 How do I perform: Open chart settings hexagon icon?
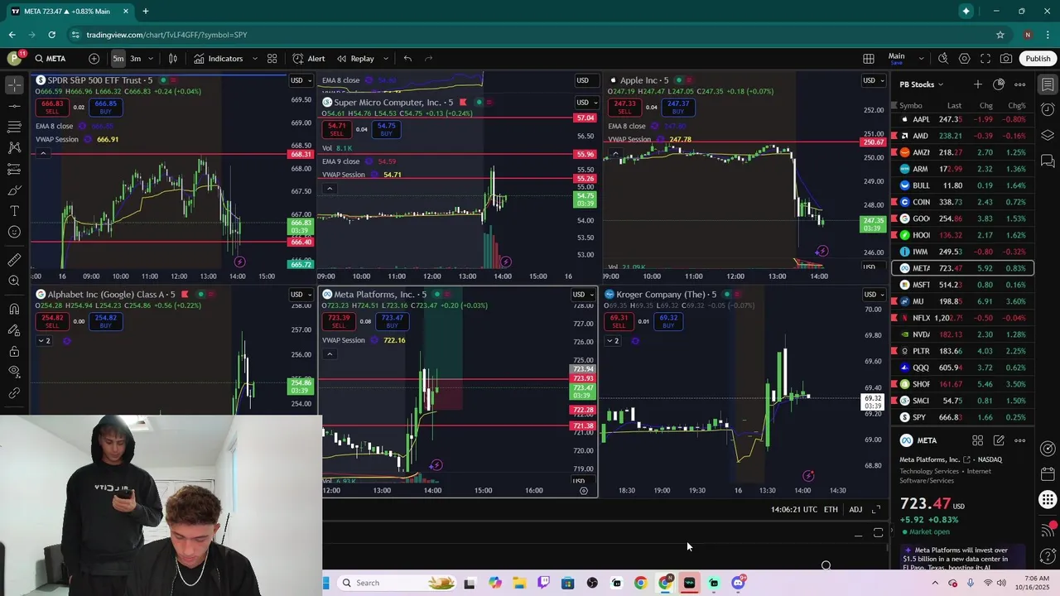click(964, 59)
